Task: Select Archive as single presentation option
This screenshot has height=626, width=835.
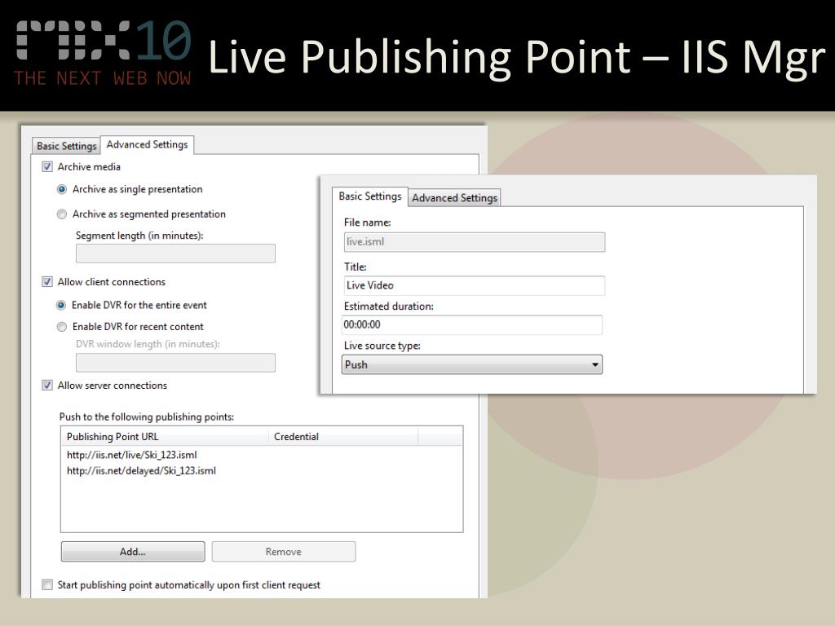Action: coord(62,189)
